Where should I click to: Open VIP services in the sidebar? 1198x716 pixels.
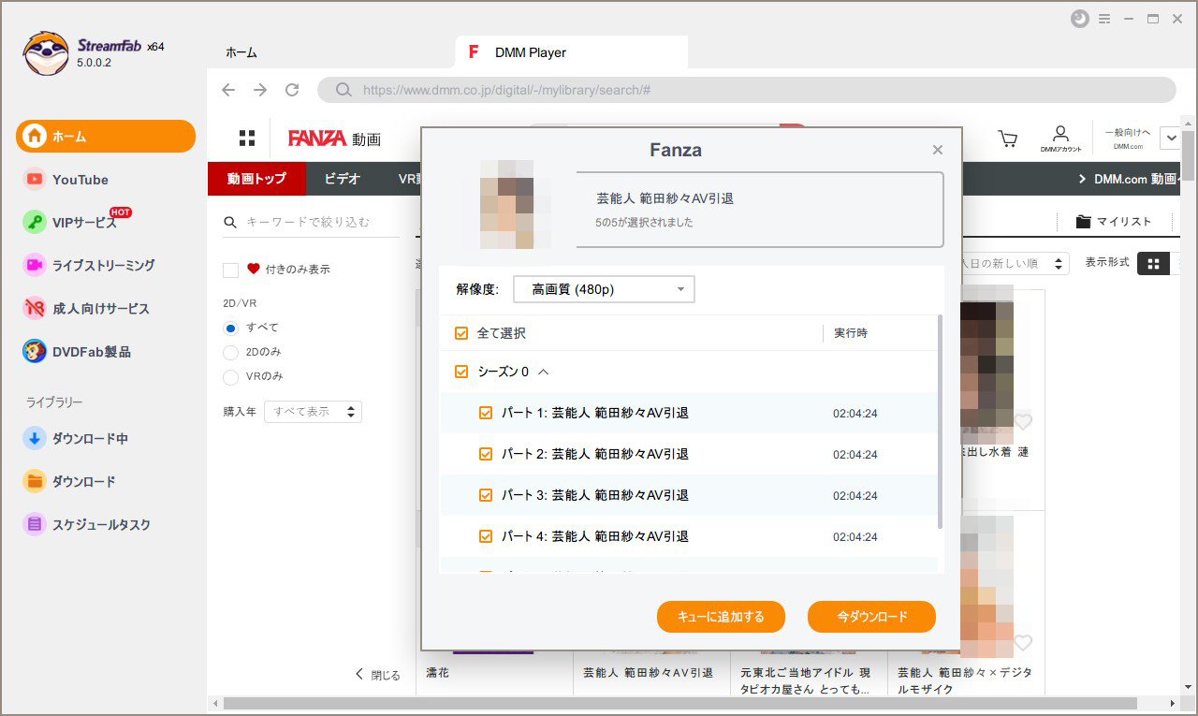point(84,223)
